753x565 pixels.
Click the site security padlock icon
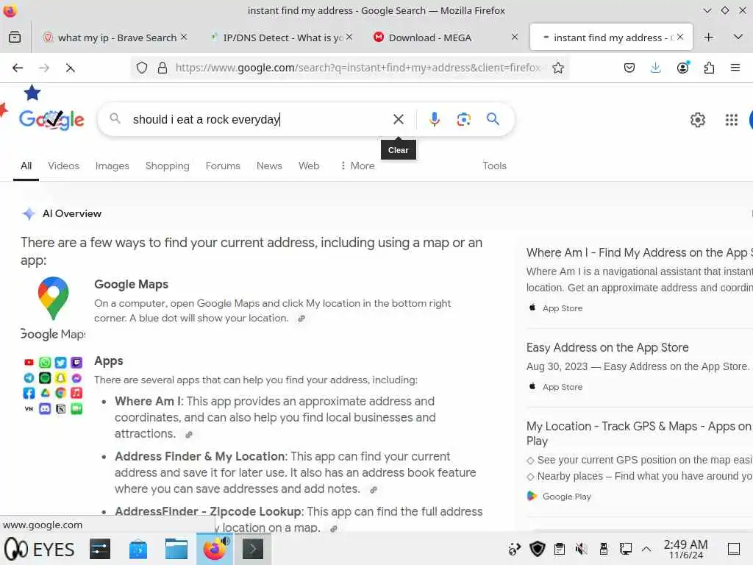163,68
